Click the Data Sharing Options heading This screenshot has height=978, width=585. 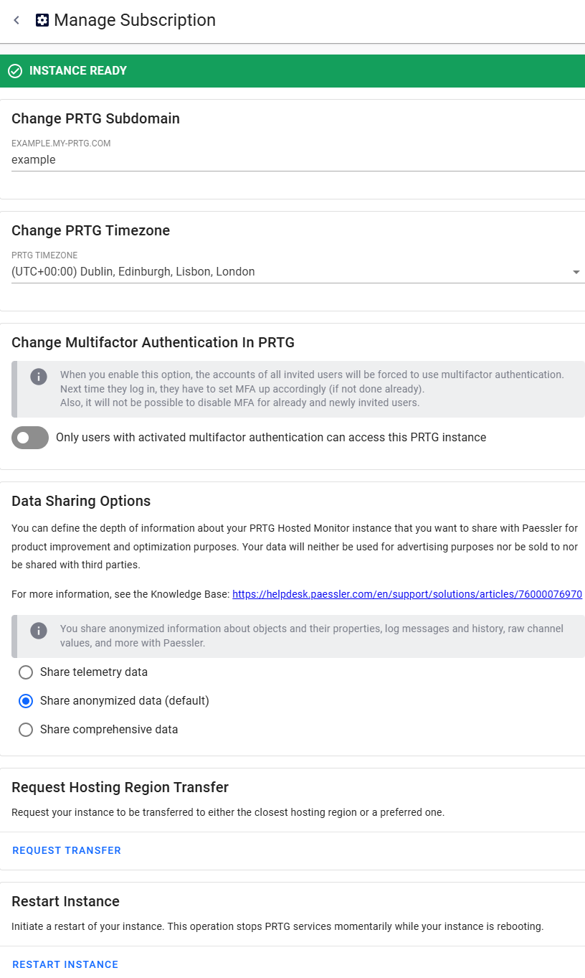click(81, 501)
